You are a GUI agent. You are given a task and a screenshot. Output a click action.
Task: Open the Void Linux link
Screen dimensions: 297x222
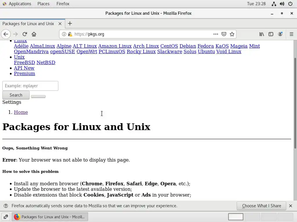pyautogui.click(x=229, y=51)
